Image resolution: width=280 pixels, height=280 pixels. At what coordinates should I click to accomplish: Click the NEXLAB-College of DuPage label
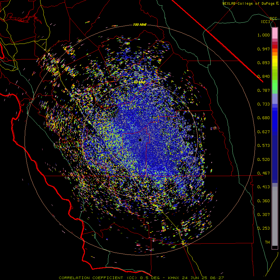click(x=250, y=3)
